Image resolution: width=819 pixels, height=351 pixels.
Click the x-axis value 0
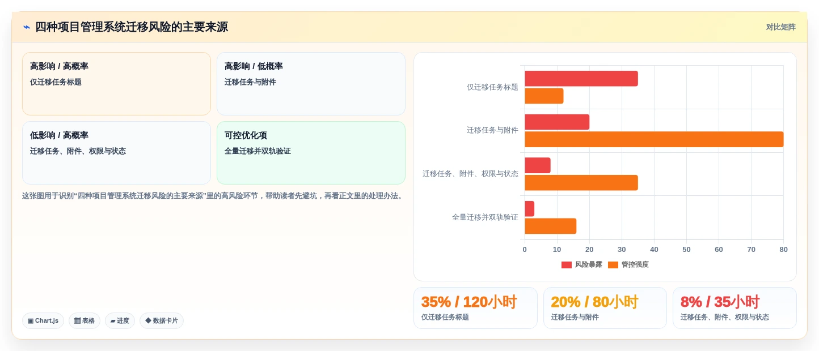[525, 250]
